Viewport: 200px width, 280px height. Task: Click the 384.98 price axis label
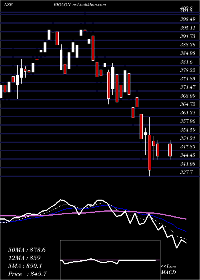(188, 53)
